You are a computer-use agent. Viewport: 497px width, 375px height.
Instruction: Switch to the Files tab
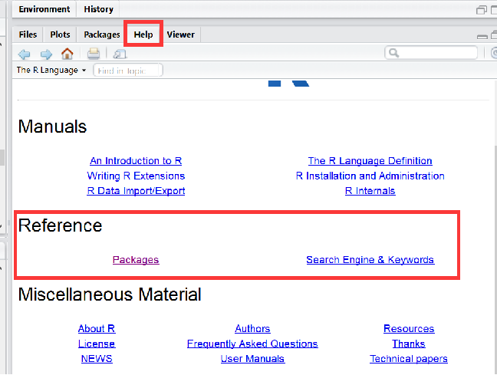[x=28, y=35]
